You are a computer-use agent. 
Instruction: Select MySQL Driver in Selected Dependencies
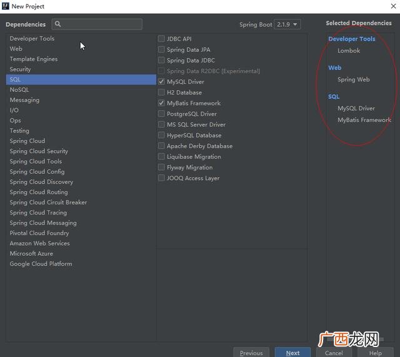[x=356, y=108]
